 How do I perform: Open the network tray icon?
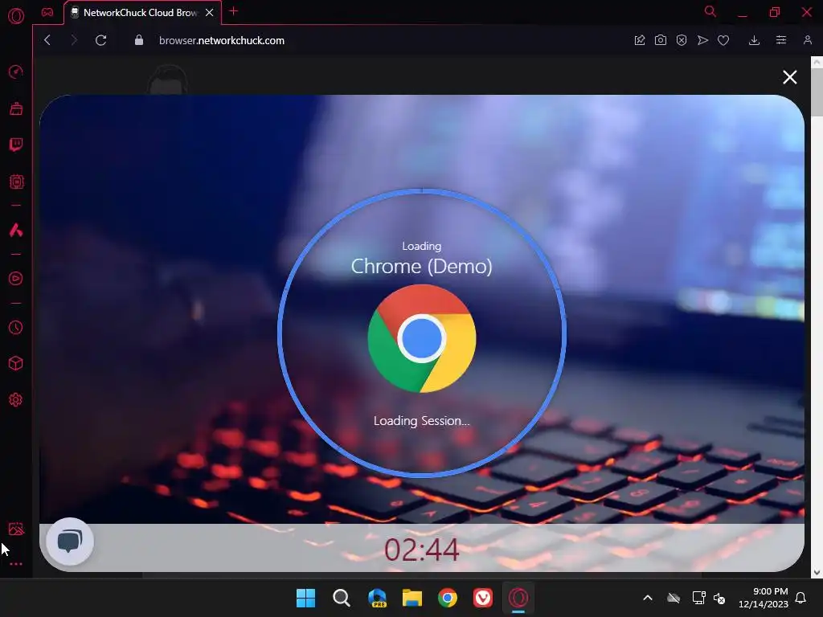(698, 598)
